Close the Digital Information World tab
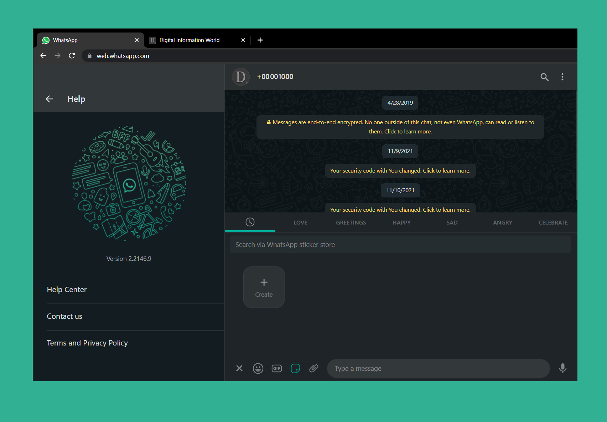 [x=243, y=40]
